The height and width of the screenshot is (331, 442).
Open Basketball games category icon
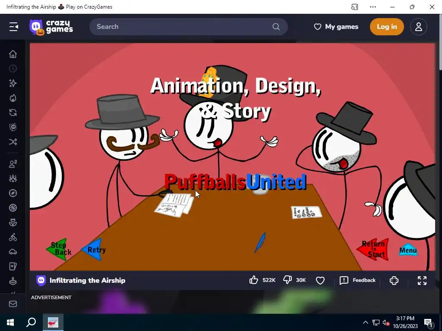(13, 208)
